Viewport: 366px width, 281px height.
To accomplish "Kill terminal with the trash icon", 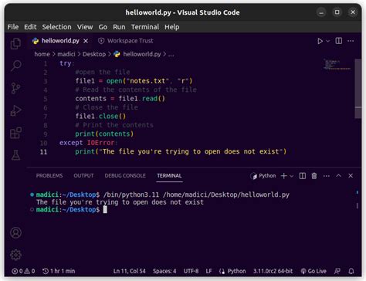I will click(x=314, y=176).
